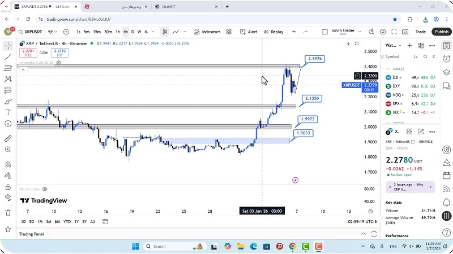Toggle RSI indicator visibility eye
The height and width of the screenshot is (254, 453).
point(45,189)
